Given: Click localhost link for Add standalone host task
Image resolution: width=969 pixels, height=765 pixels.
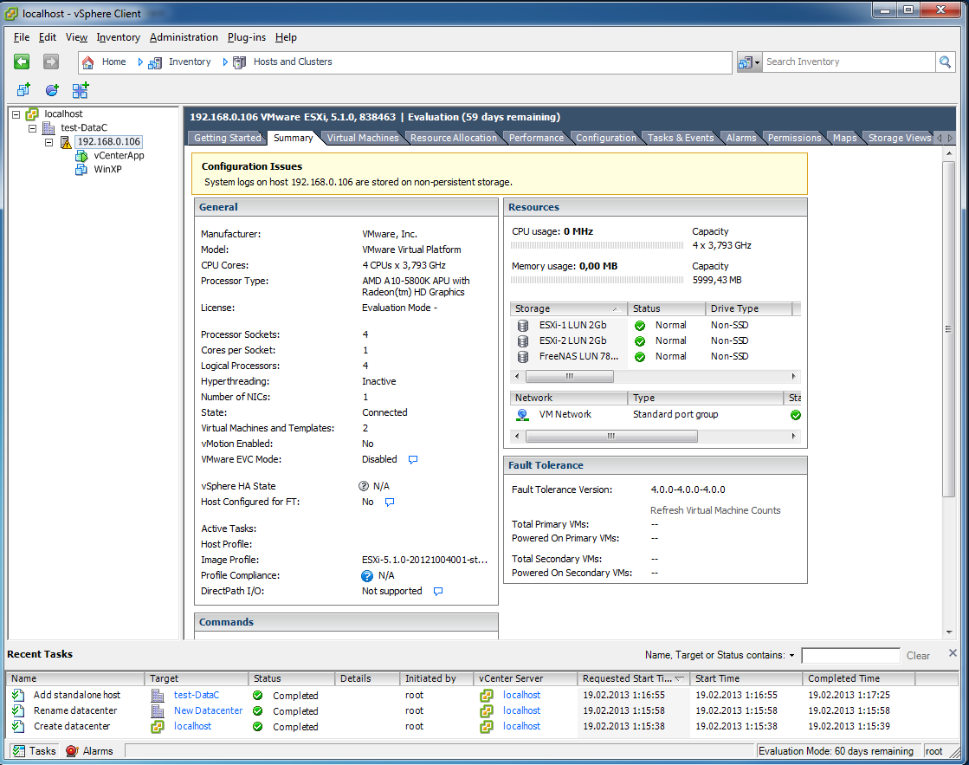Looking at the screenshot, I should 521,695.
